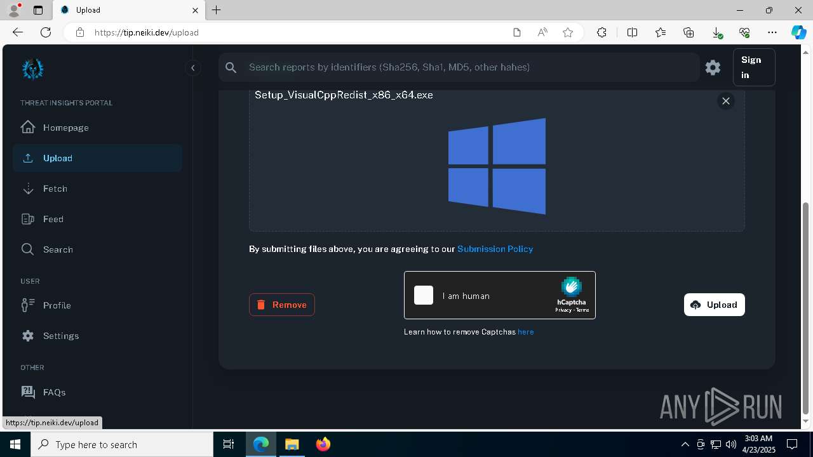Open Search in the sidebar
The width and height of the screenshot is (813, 457).
pos(97,249)
